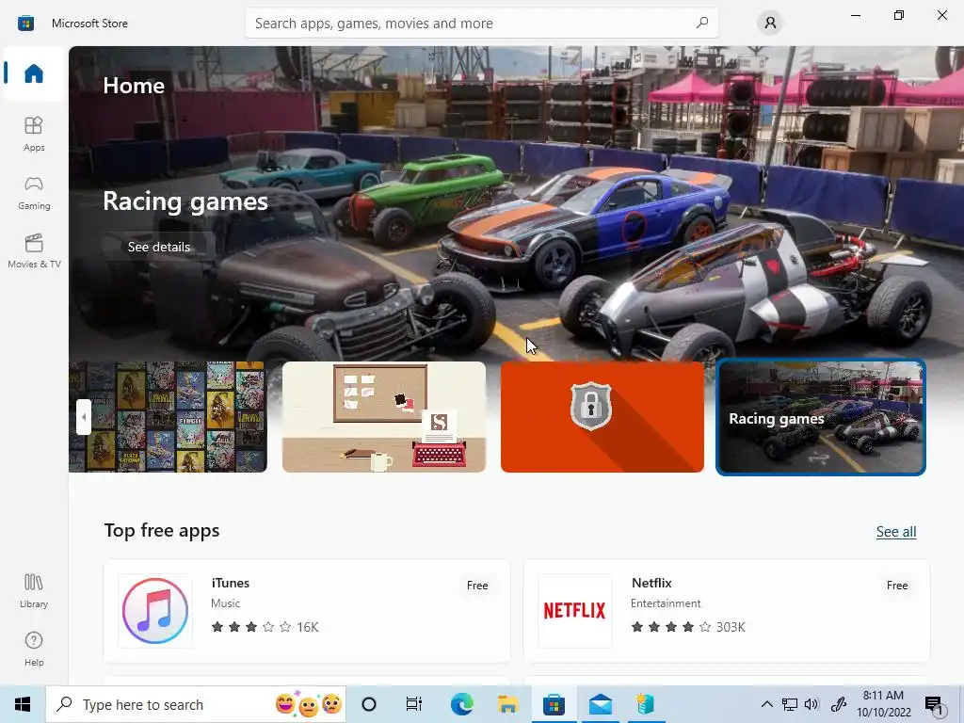Open Cortana circle on taskbar
Screen dimensions: 964x723
pyautogui.click(x=369, y=704)
